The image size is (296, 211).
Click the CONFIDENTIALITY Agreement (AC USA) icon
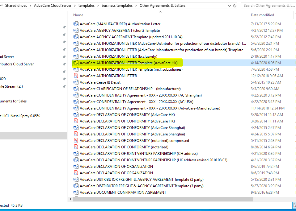76,102
